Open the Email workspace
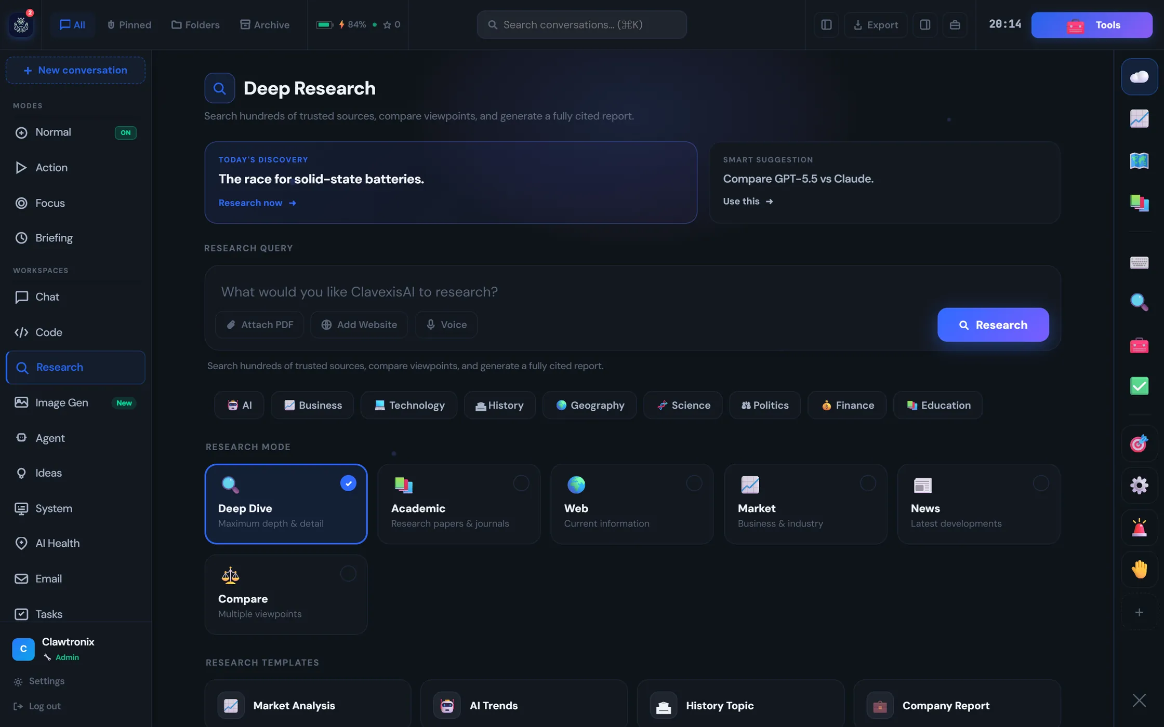 tap(75, 578)
